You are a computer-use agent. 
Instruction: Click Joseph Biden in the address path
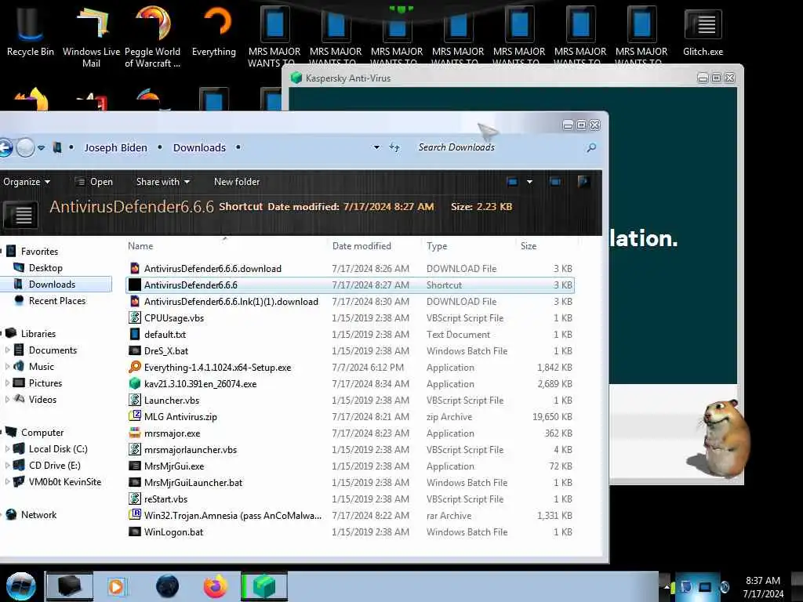click(116, 147)
